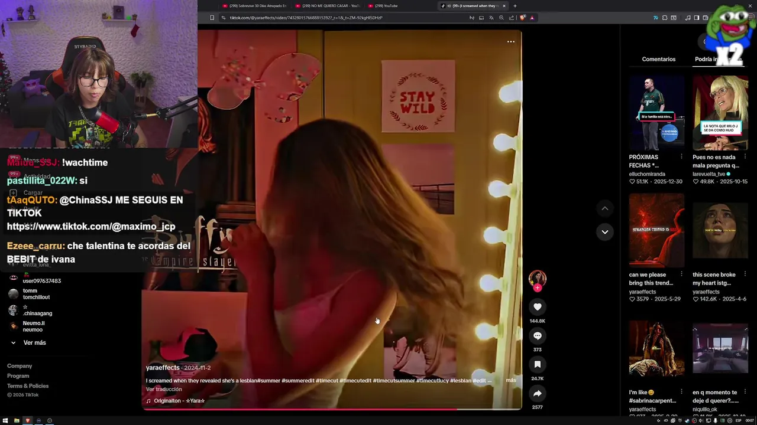Like the video with the heart icon
This screenshot has width=757, height=425.
pyautogui.click(x=537, y=307)
